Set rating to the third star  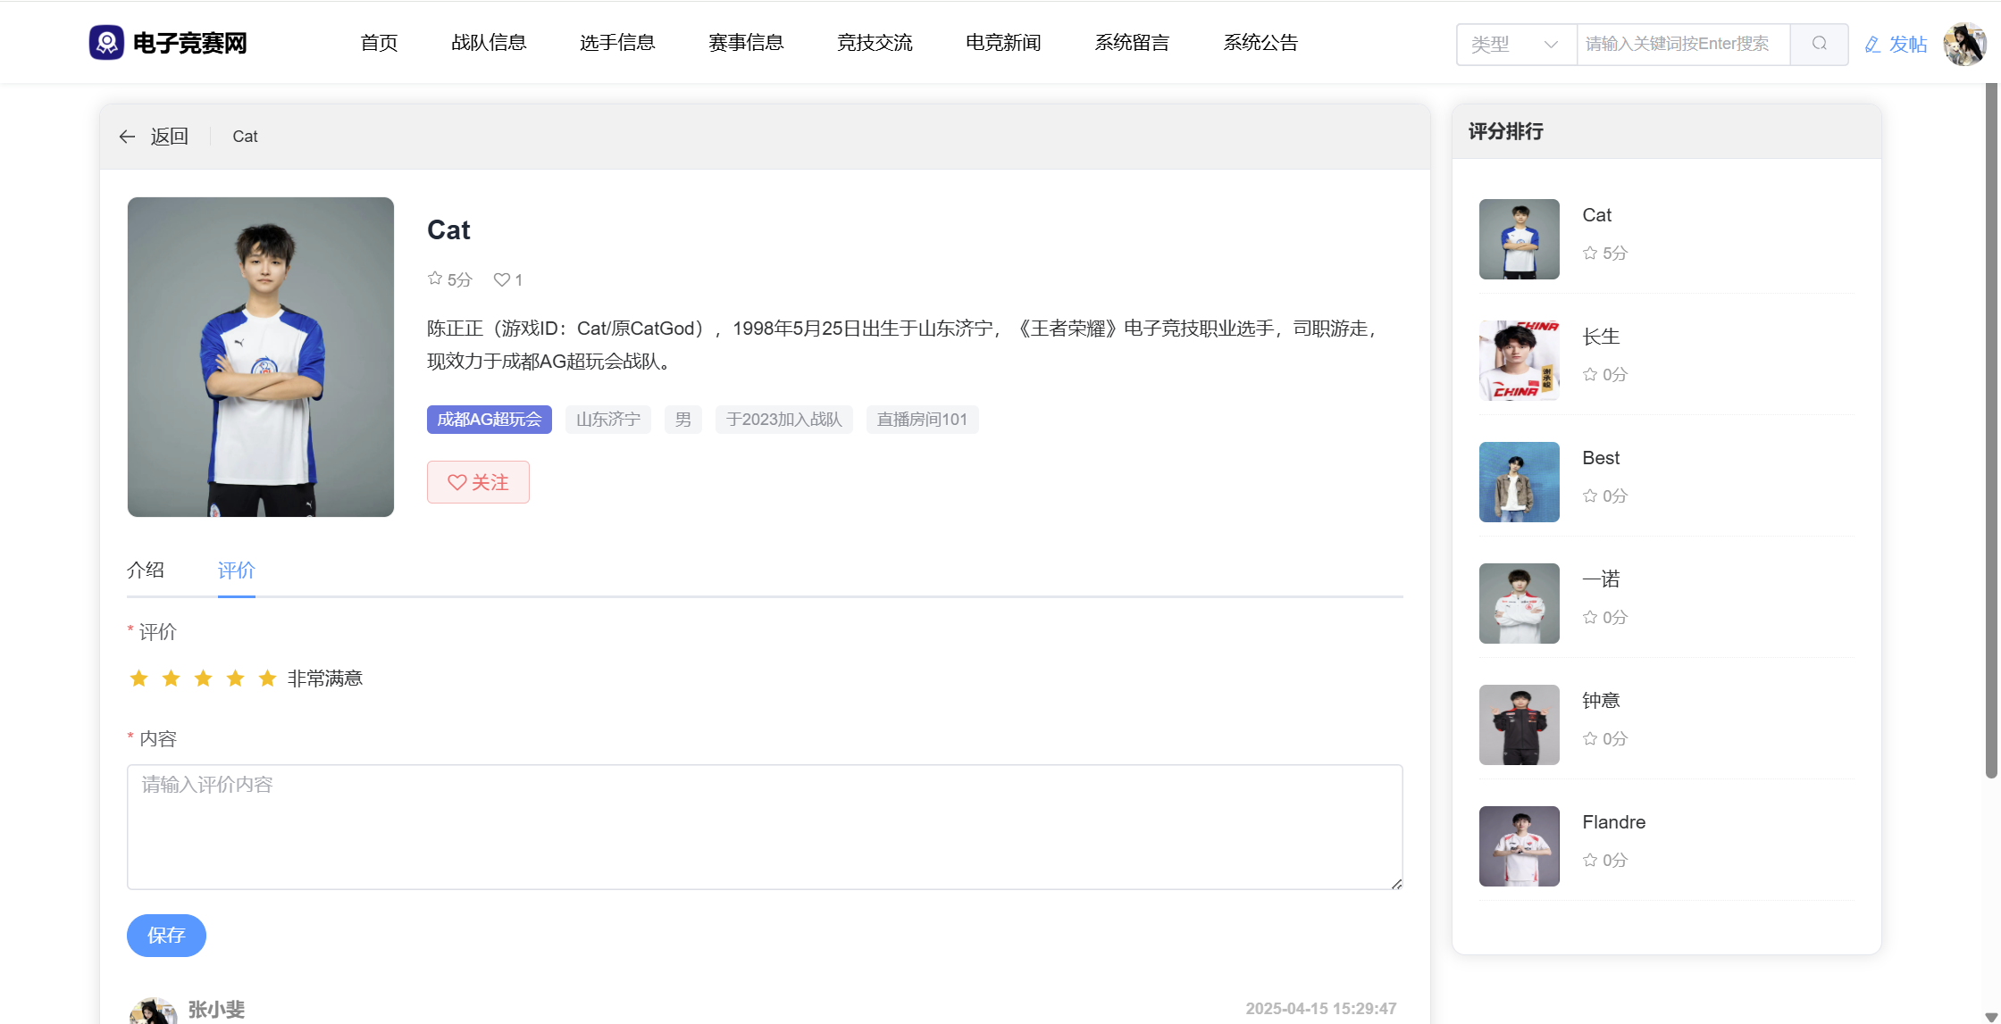[x=203, y=679]
